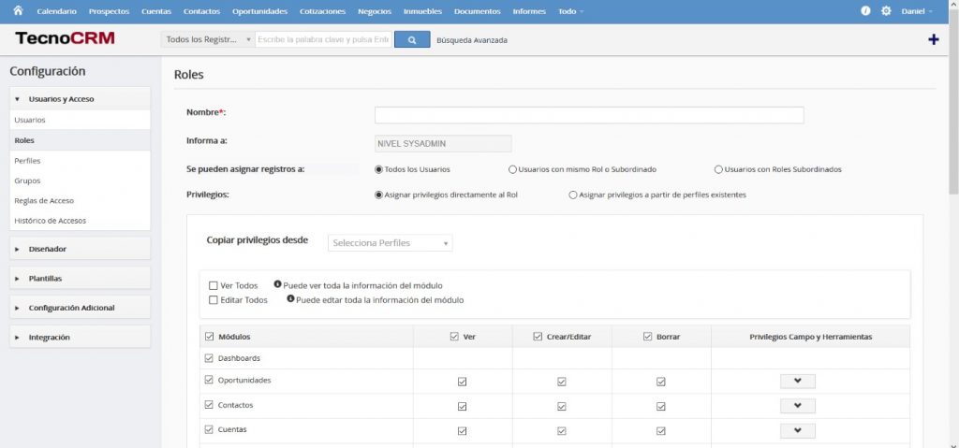Image resolution: width=959 pixels, height=448 pixels.
Task: Click the blue magnifier search button
Action: [412, 40]
